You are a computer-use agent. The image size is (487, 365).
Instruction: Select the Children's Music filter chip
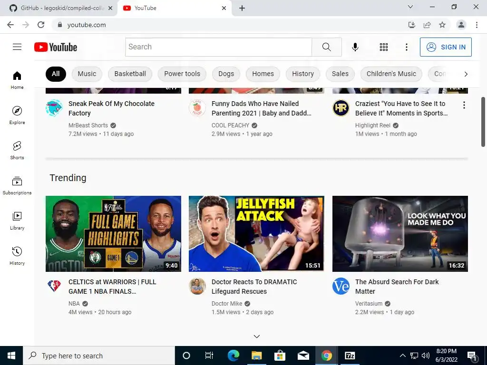391,74
